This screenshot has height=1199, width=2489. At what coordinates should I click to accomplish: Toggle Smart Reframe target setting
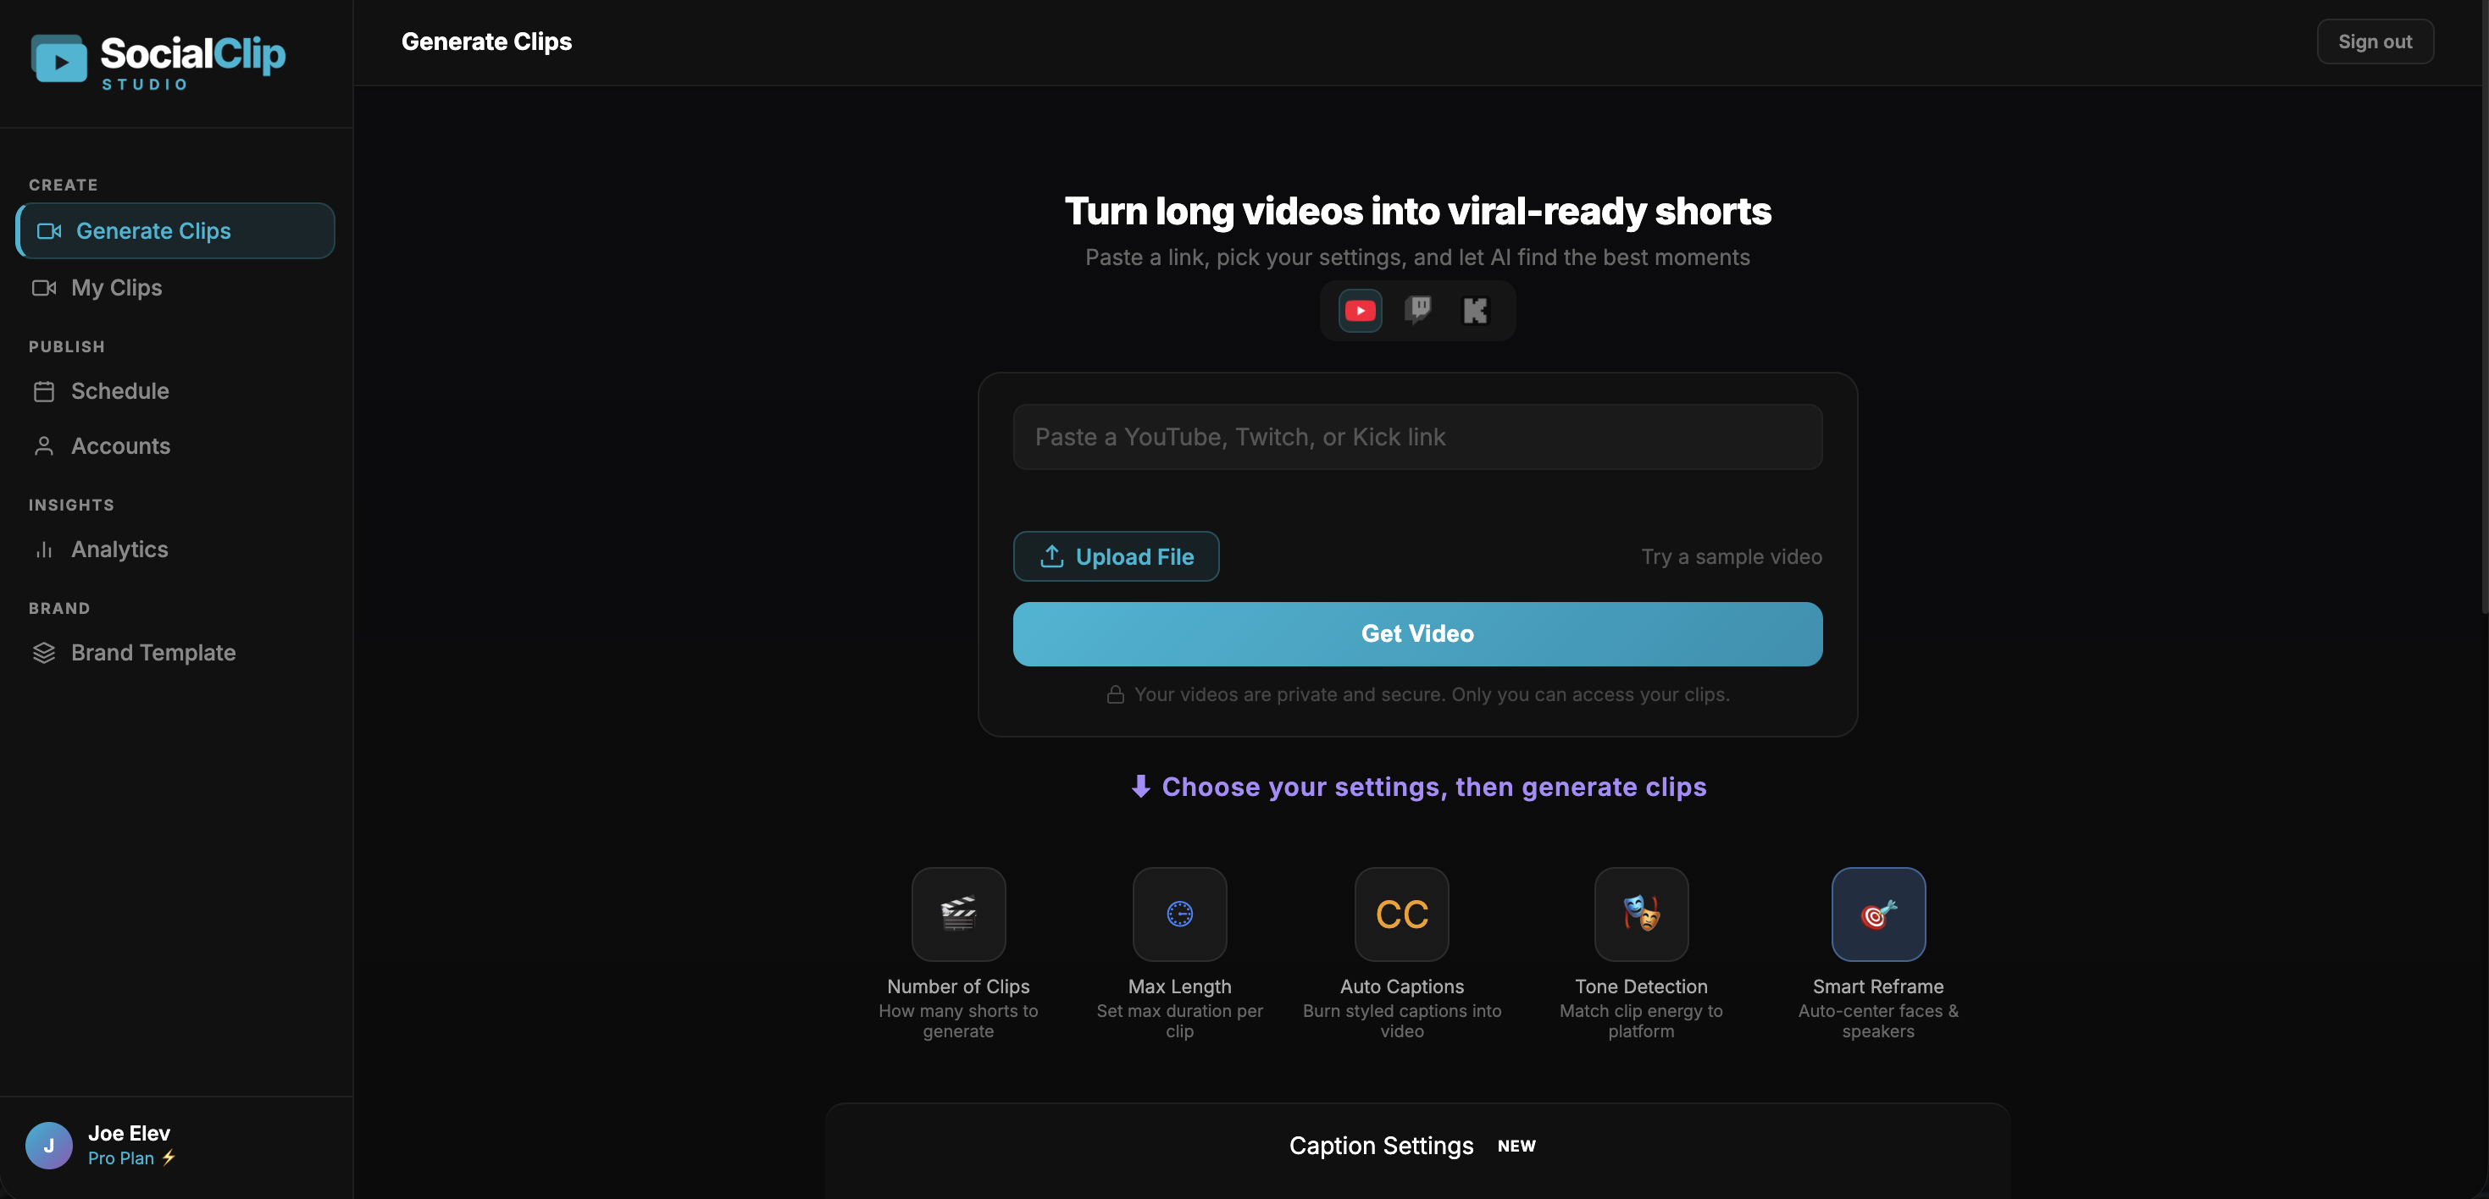coord(1878,914)
